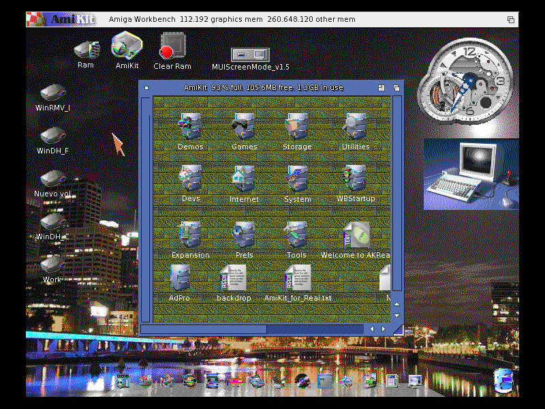
Task: Open the WBStartup drawer
Action: pyautogui.click(x=355, y=179)
